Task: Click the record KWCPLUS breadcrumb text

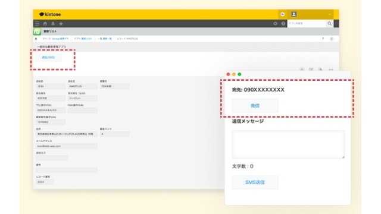Action: point(127,39)
